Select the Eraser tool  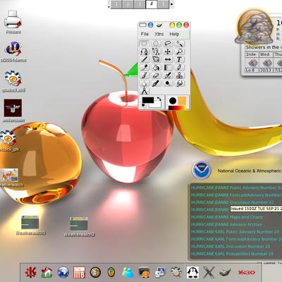[x=156, y=75]
